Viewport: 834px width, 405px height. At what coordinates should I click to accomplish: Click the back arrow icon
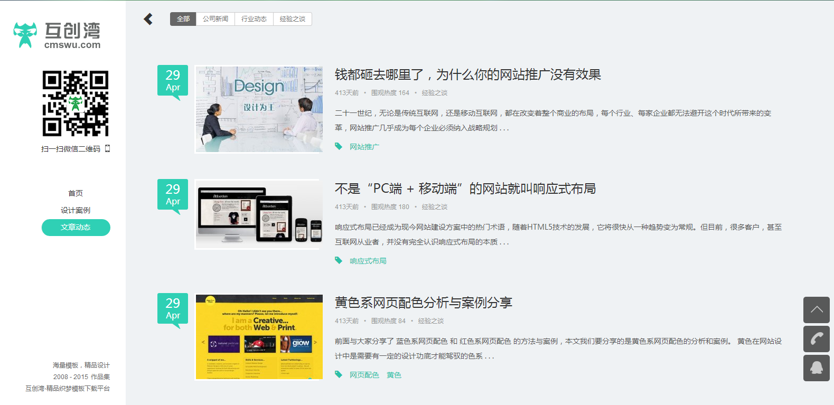point(148,19)
